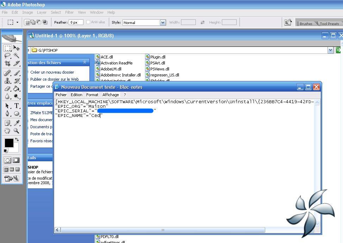The height and width of the screenshot is (243, 343).
Task: Enable the Anti-alias checkbox
Action: (x=88, y=22)
